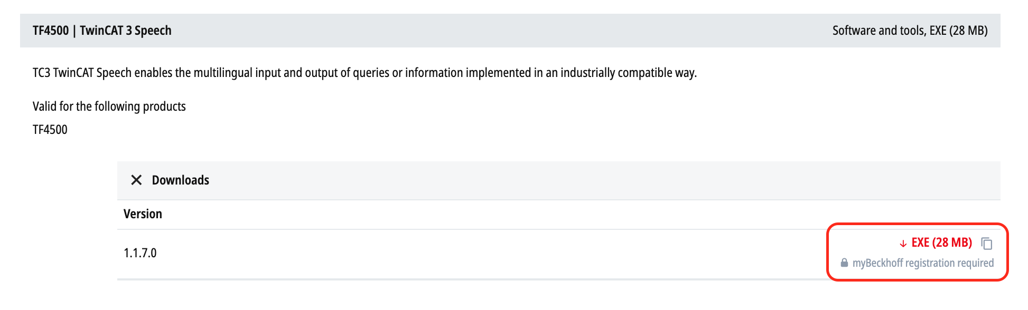1028x310 pixels.
Task: Click the Downloads section heading
Action: coord(181,180)
